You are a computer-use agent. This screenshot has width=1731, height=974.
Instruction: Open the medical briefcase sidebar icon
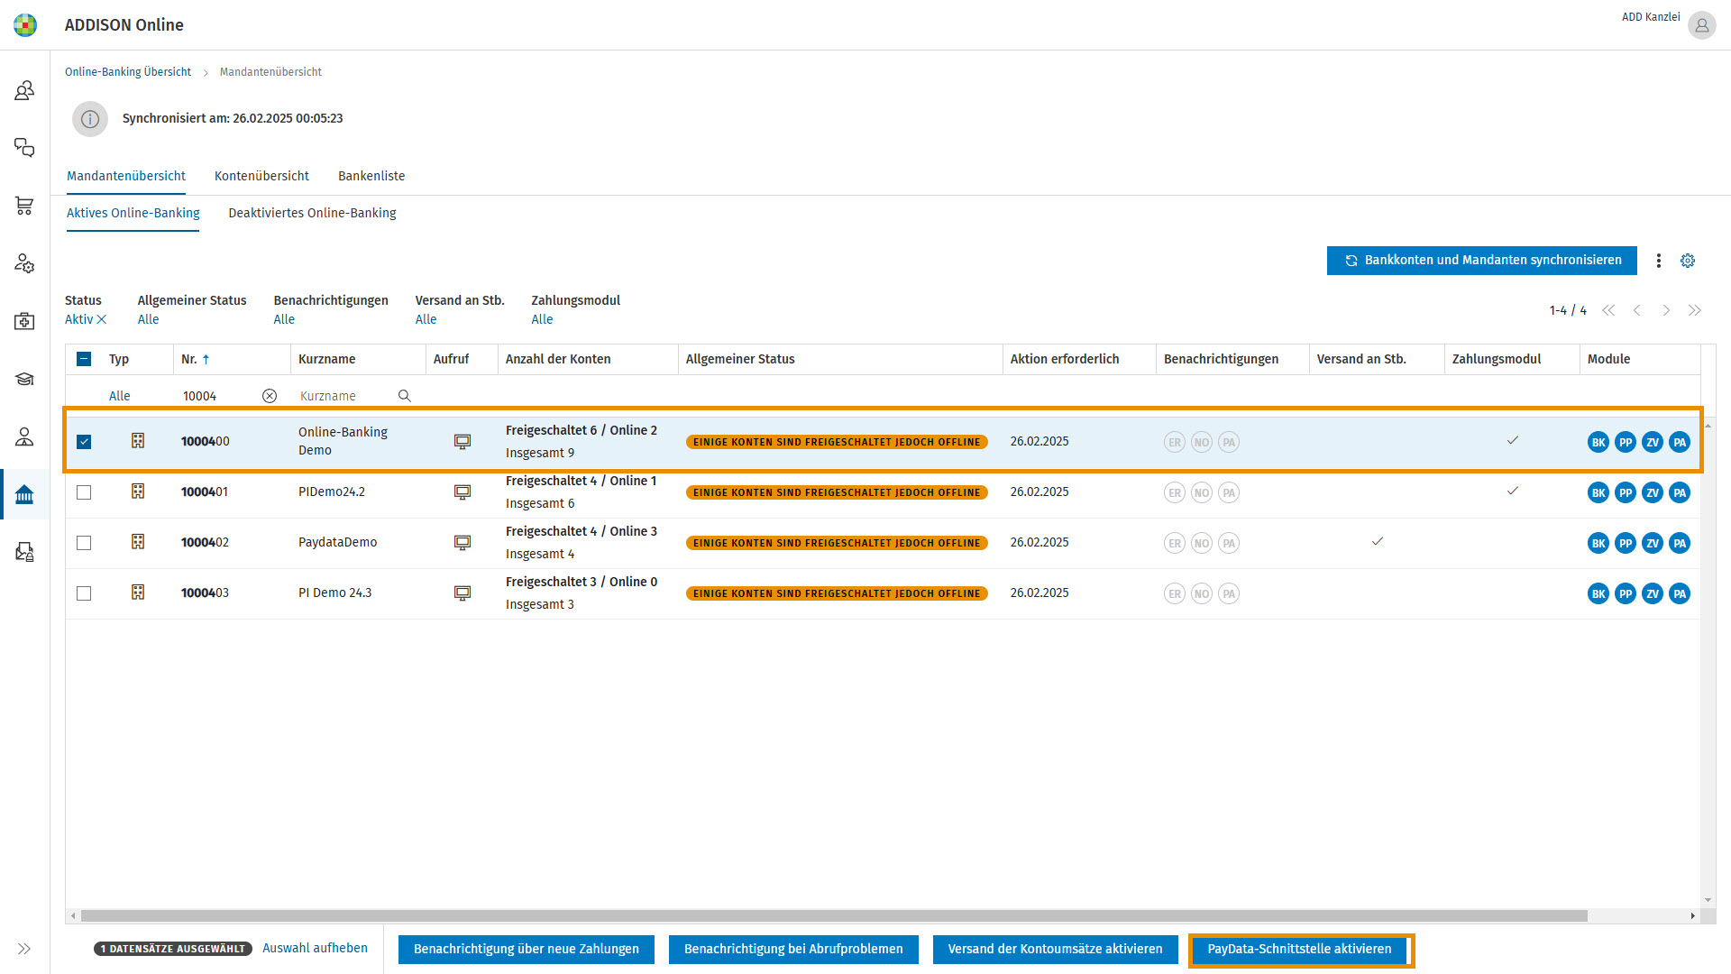point(24,321)
